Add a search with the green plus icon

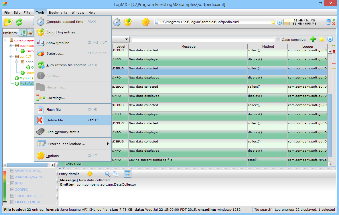tap(313, 39)
